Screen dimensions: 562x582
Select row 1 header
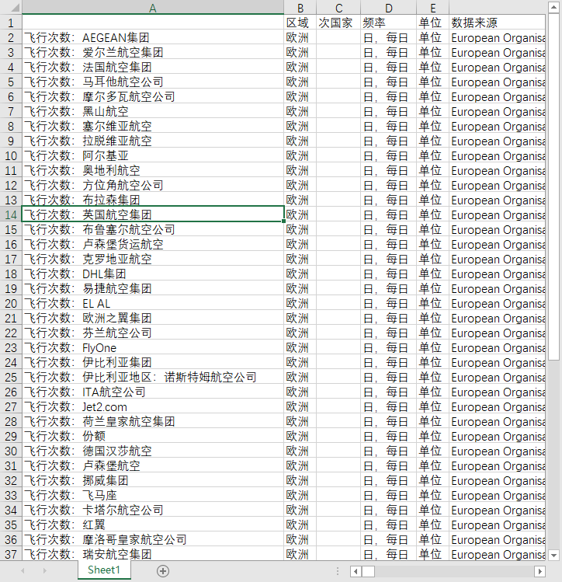[x=11, y=23]
